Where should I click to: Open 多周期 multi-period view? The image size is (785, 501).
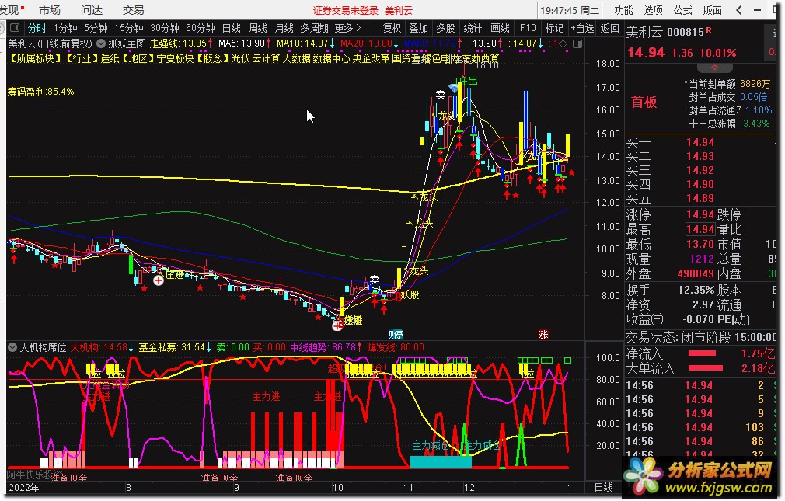tap(315, 28)
